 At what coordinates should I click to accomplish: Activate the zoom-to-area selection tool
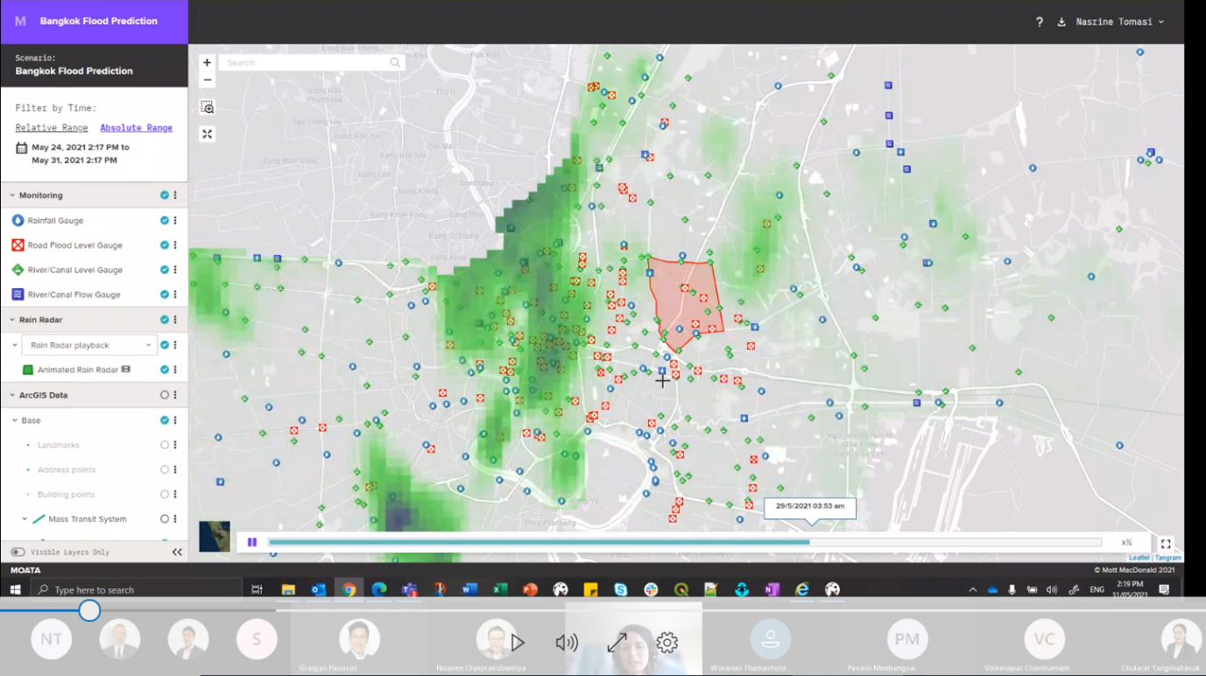(207, 107)
